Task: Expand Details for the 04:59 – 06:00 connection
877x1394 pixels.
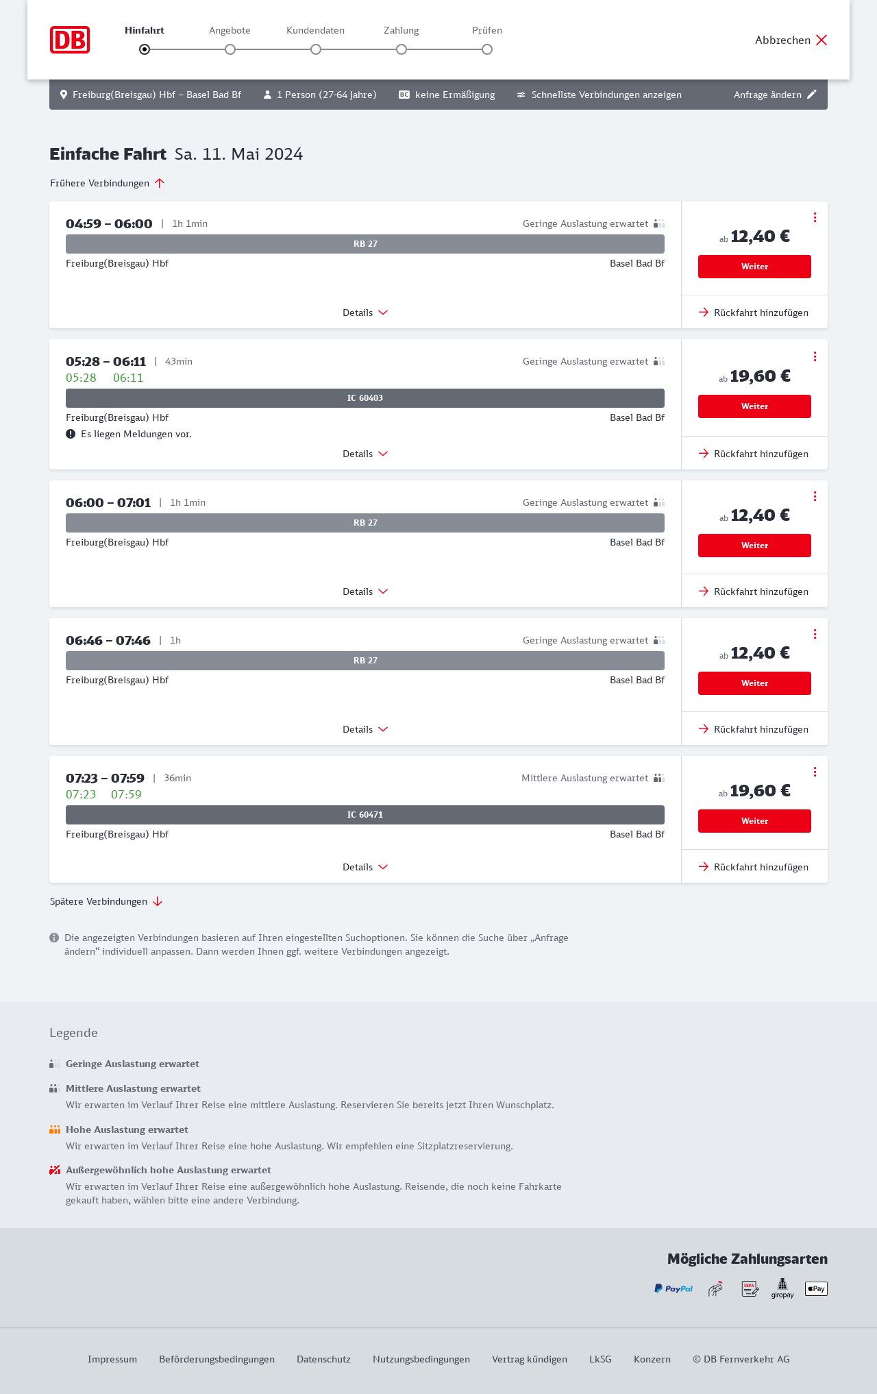Action: tap(365, 313)
